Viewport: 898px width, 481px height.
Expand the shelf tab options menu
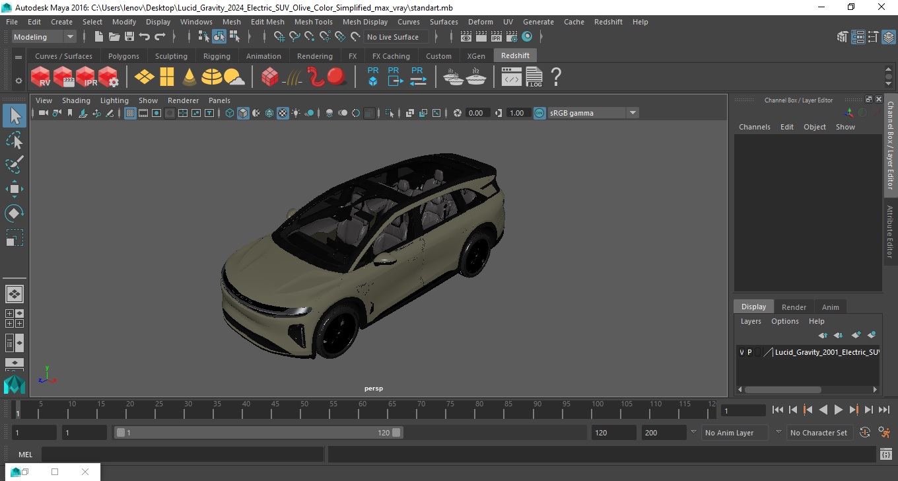[18, 57]
